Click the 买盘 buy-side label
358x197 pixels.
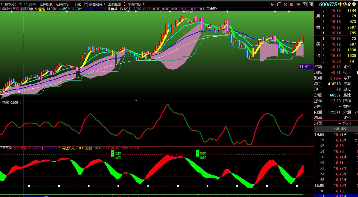pyautogui.click(x=318, y=50)
